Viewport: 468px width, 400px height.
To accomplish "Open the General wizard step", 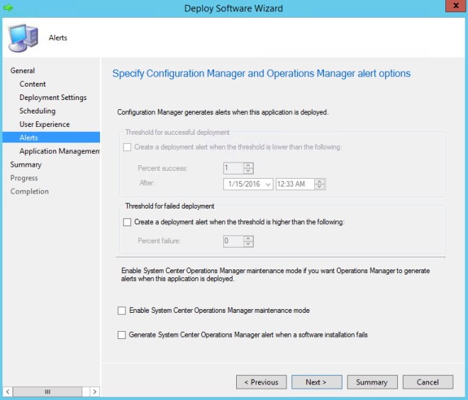I will 23,71.
